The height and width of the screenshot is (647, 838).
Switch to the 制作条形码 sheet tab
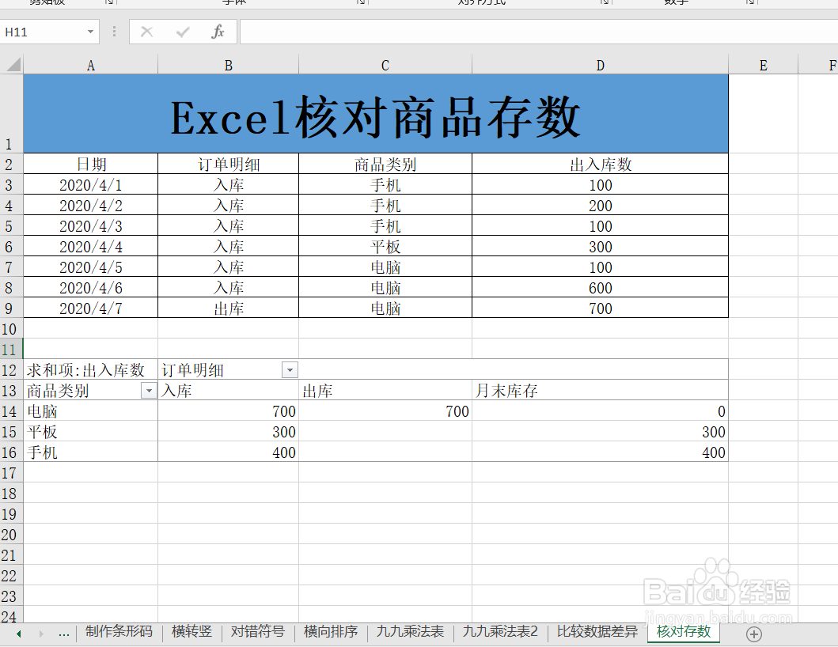[x=119, y=631]
